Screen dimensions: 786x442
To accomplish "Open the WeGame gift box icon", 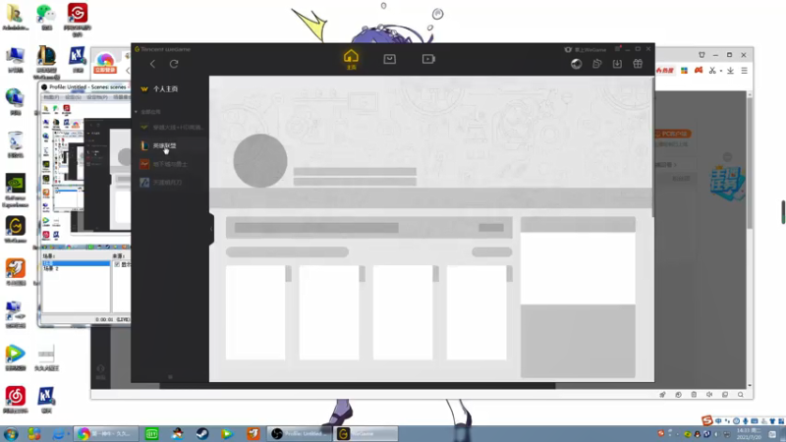I will click(638, 64).
